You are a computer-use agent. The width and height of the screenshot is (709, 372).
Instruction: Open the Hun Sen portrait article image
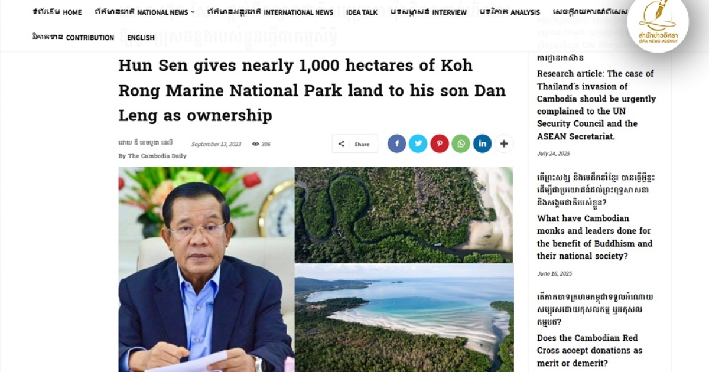coord(206,269)
